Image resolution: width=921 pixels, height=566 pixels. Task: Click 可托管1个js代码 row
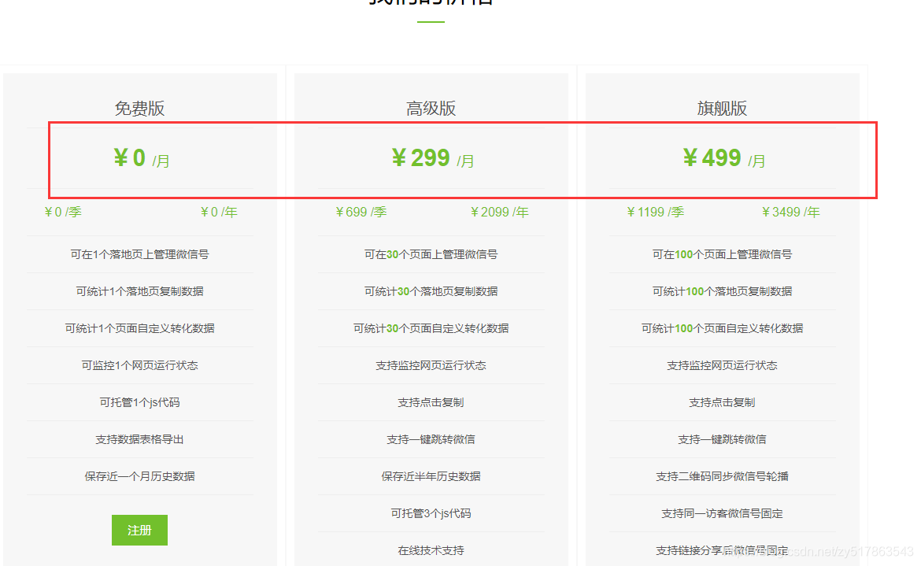click(x=140, y=402)
